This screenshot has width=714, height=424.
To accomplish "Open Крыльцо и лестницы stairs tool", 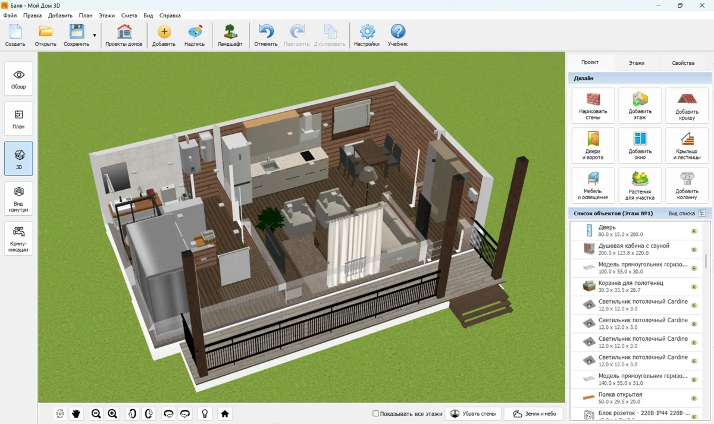I will pos(687,146).
